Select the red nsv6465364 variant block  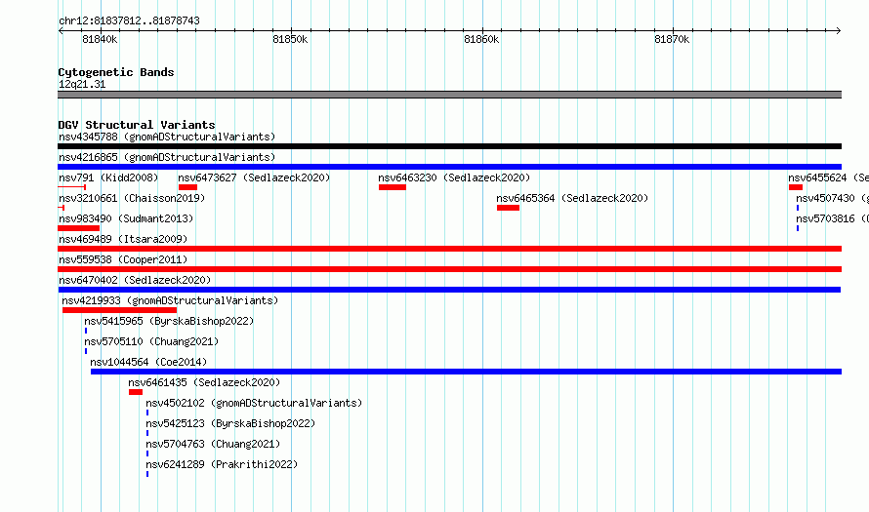click(508, 208)
